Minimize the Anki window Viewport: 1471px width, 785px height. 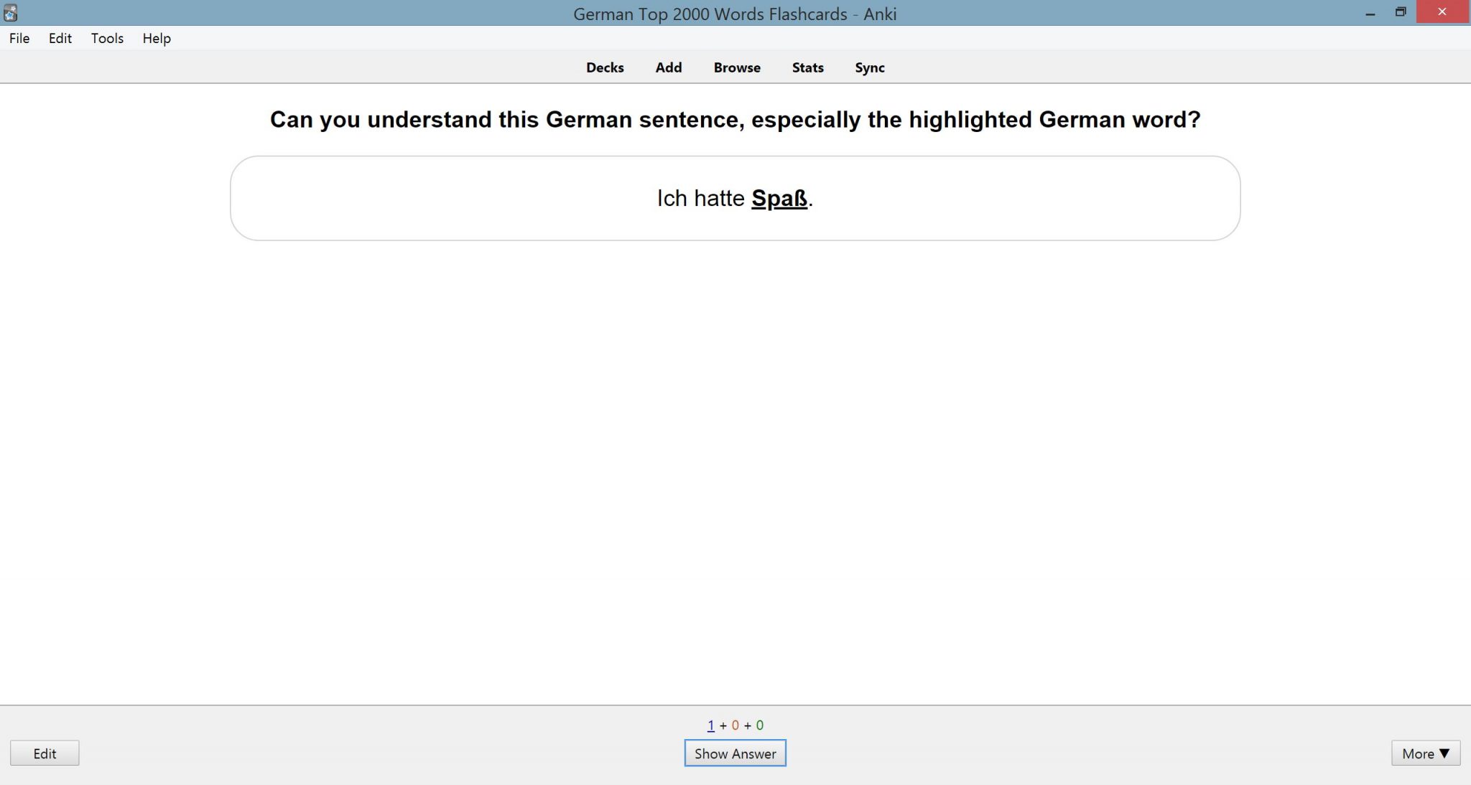click(1370, 11)
